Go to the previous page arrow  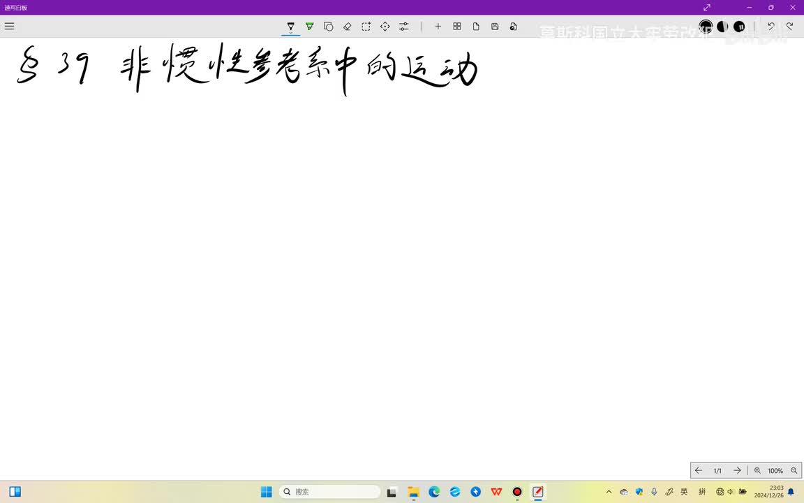699,470
